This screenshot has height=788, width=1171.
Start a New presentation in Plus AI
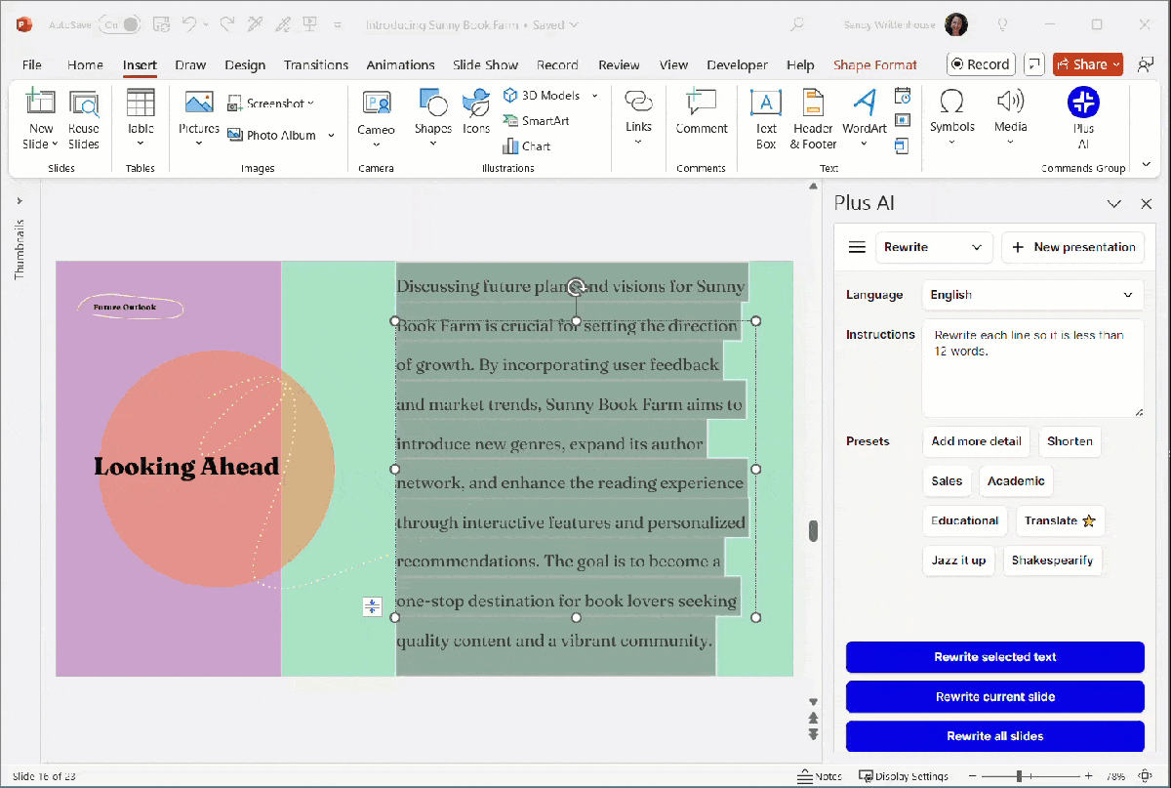point(1072,247)
